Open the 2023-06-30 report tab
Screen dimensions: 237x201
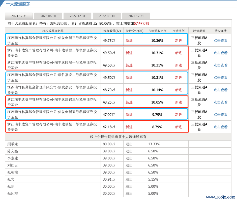click(48, 16)
